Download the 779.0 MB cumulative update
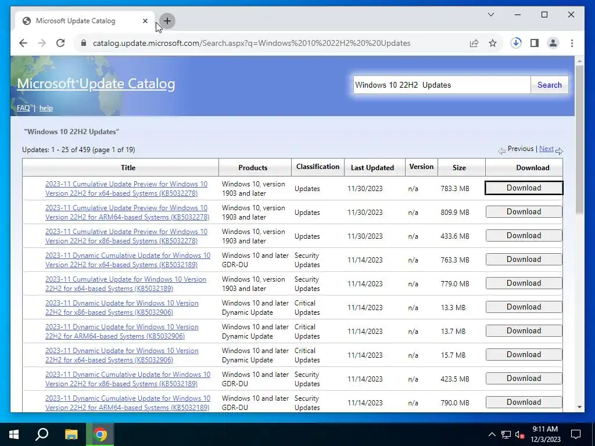 click(x=524, y=283)
